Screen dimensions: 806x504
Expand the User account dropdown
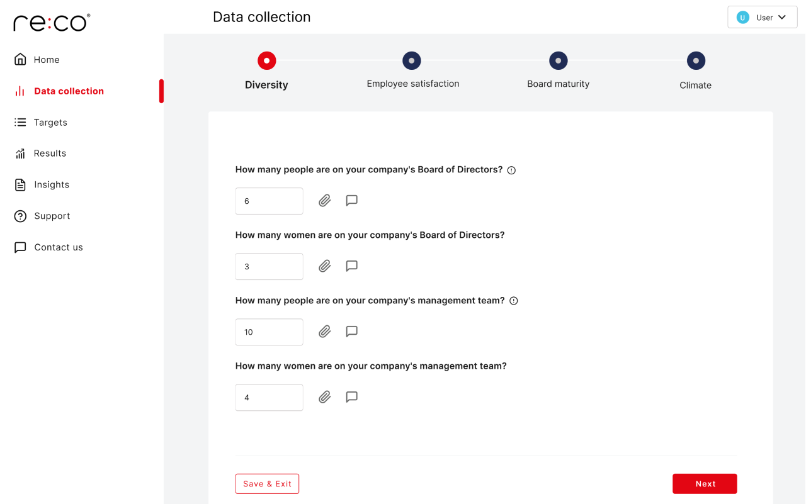(763, 18)
